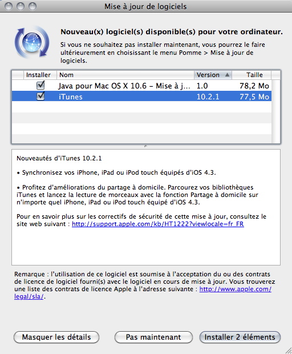
Task: Click the red close window button
Action: click(x=9, y=6)
